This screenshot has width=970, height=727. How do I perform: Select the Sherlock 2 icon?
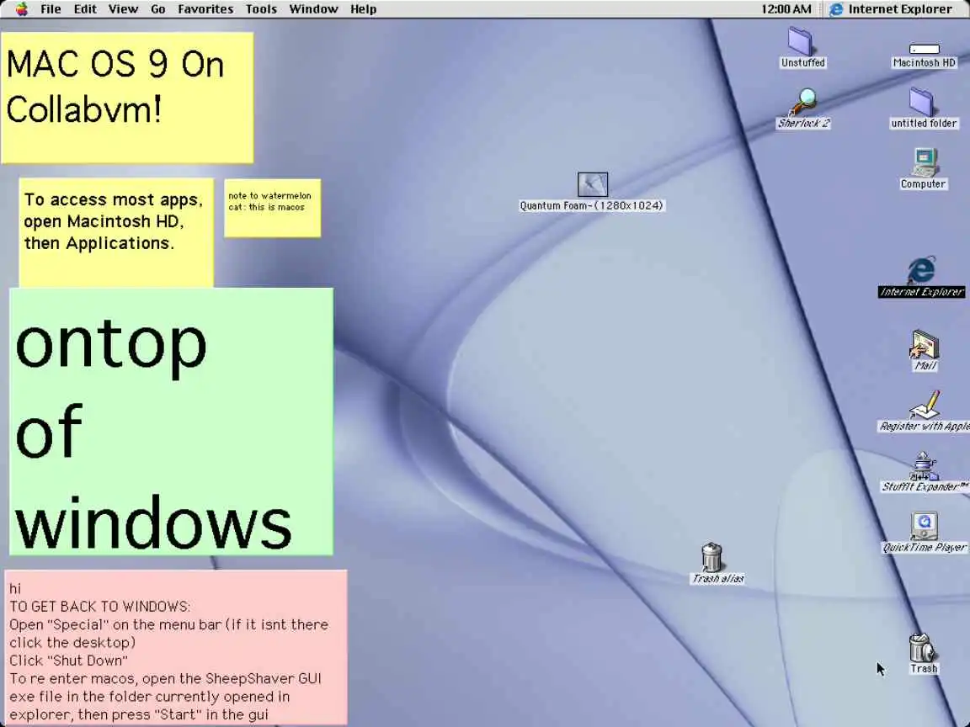[x=803, y=102]
